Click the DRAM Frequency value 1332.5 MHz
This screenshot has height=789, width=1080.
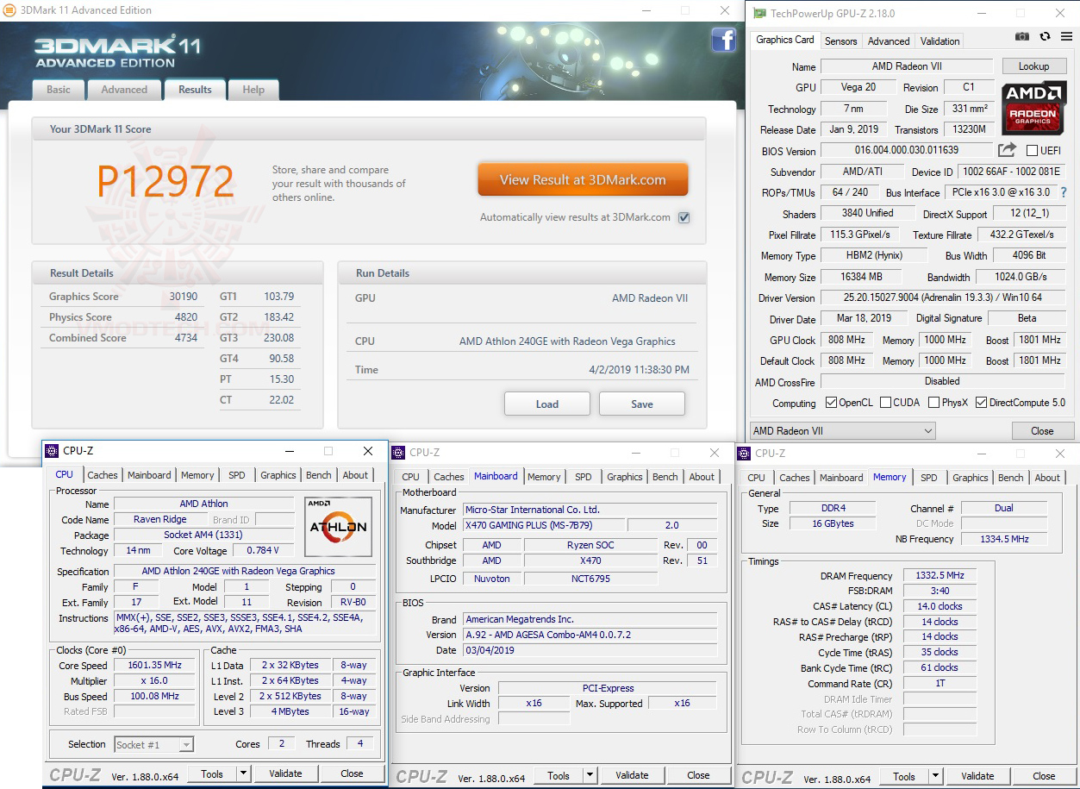[940, 576]
